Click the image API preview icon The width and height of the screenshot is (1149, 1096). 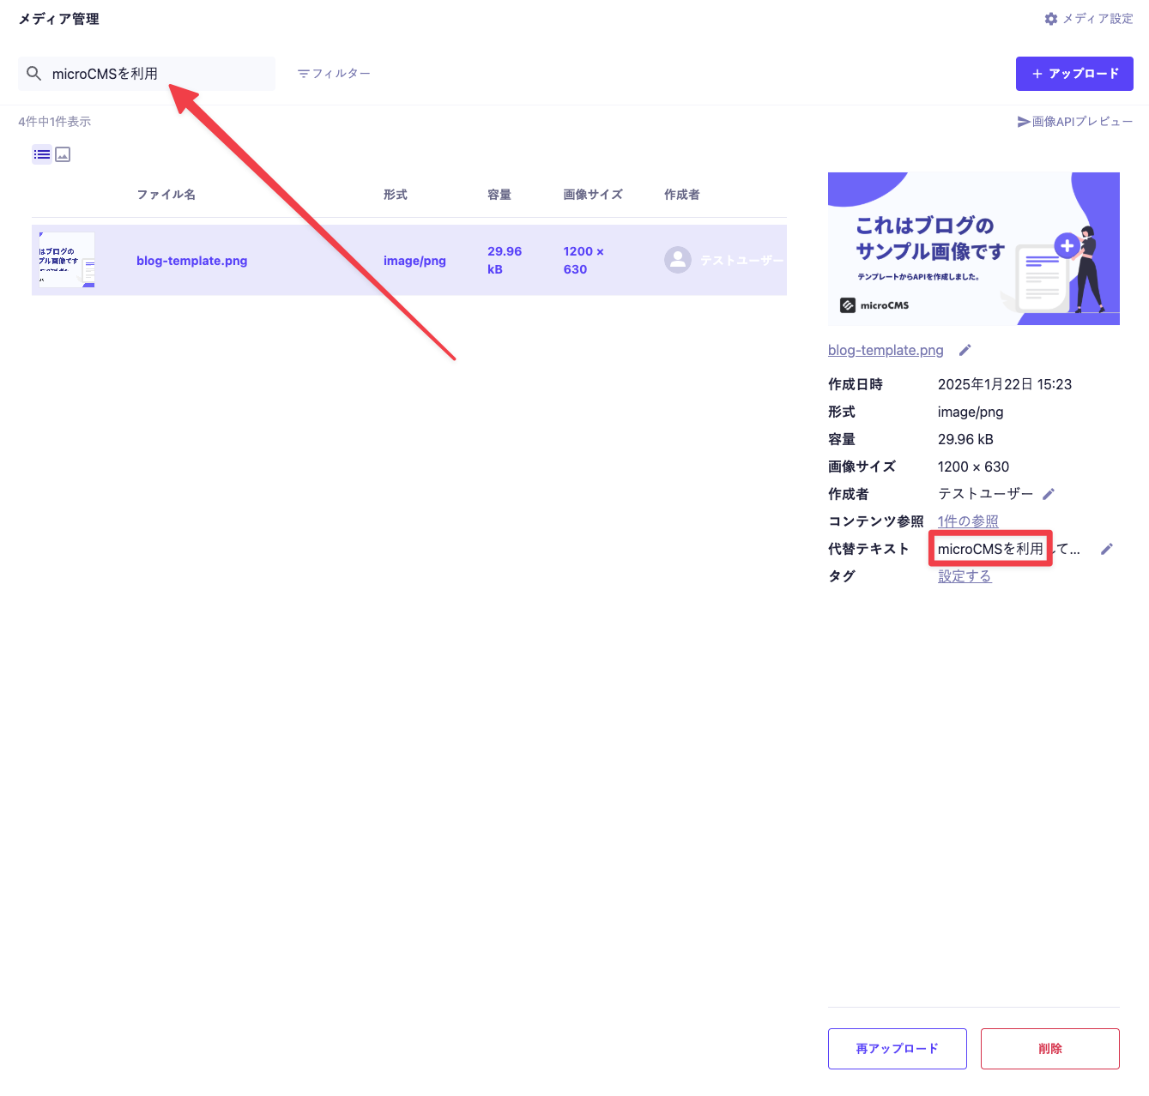tap(1024, 122)
